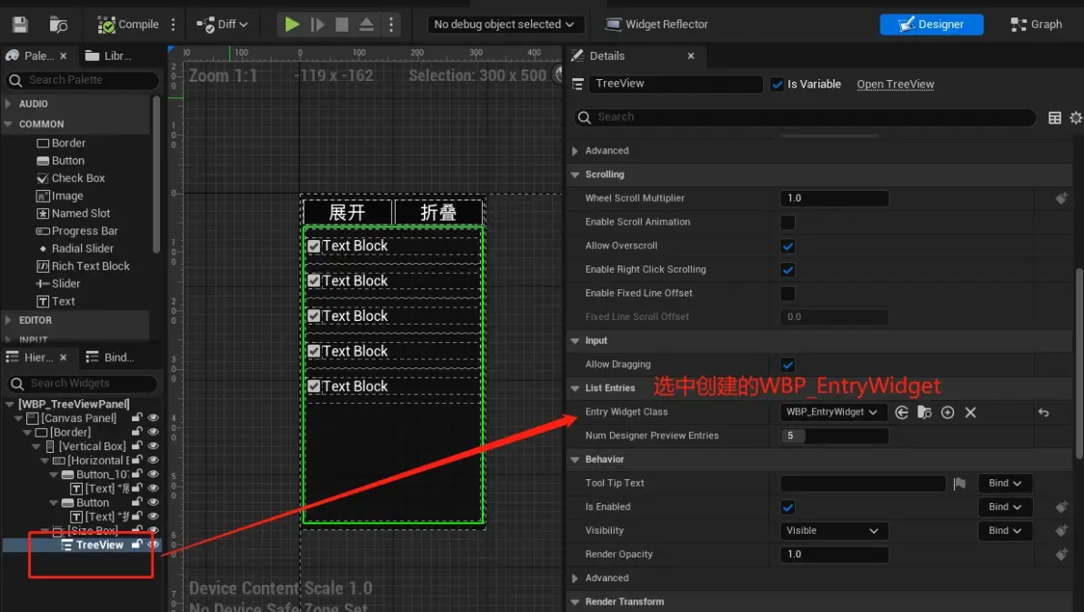Collapse the COMMON palette category

[x=8, y=125]
